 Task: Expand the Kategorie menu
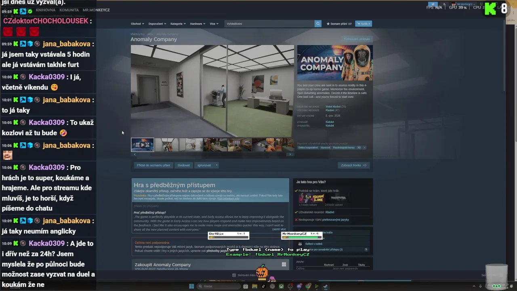pyautogui.click(x=178, y=23)
